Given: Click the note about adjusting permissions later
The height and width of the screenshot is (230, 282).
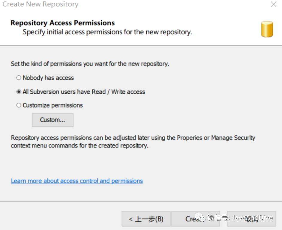Looking at the screenshot, I should click(133, 142).
